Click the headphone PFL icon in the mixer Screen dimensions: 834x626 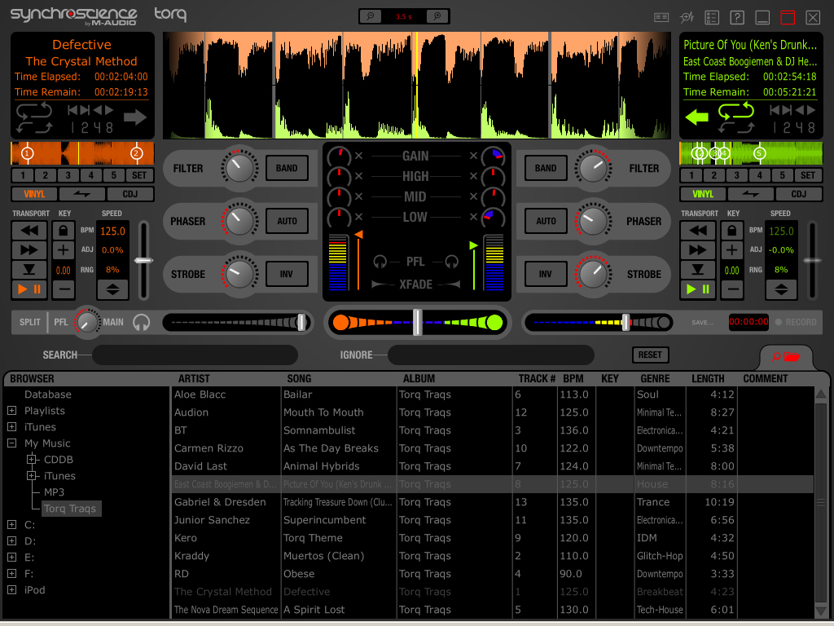382,261
